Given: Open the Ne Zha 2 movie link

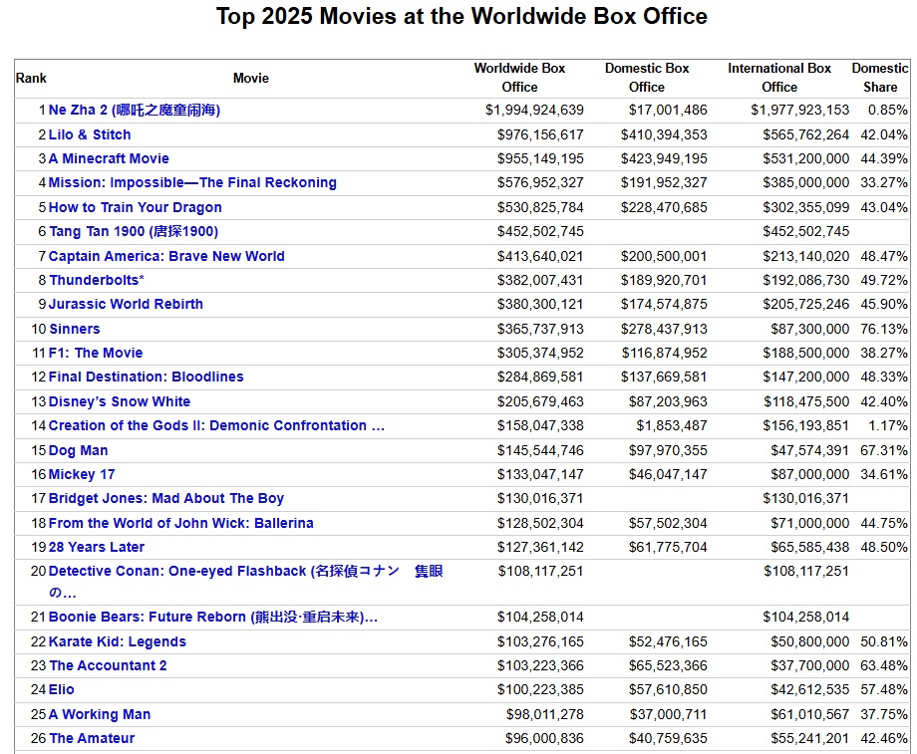Looking at the screenshot, I should pyautogui.click(x=134, y=110).
